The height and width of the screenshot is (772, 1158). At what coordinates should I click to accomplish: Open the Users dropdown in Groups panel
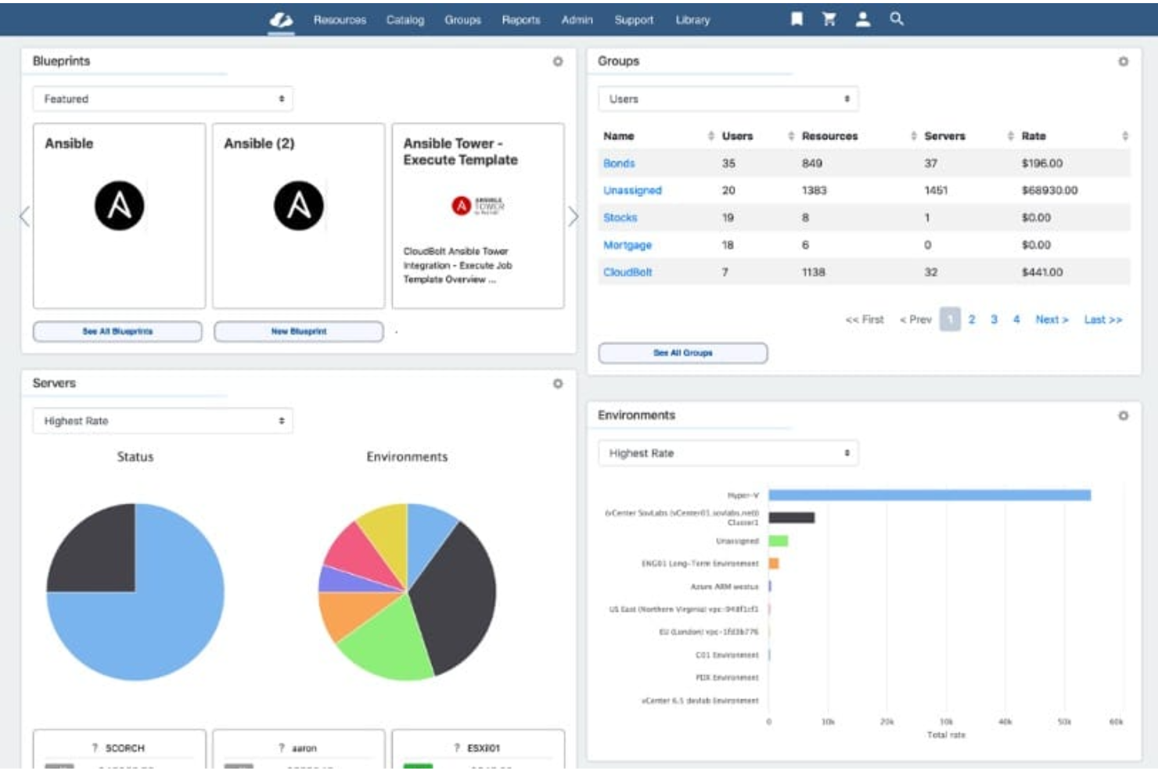[728, 99]
